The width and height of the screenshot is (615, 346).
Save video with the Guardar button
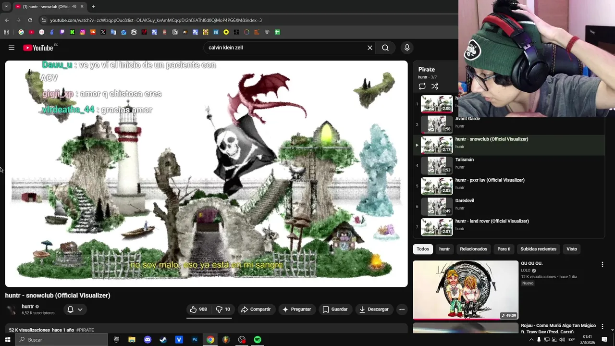point(335,309)
